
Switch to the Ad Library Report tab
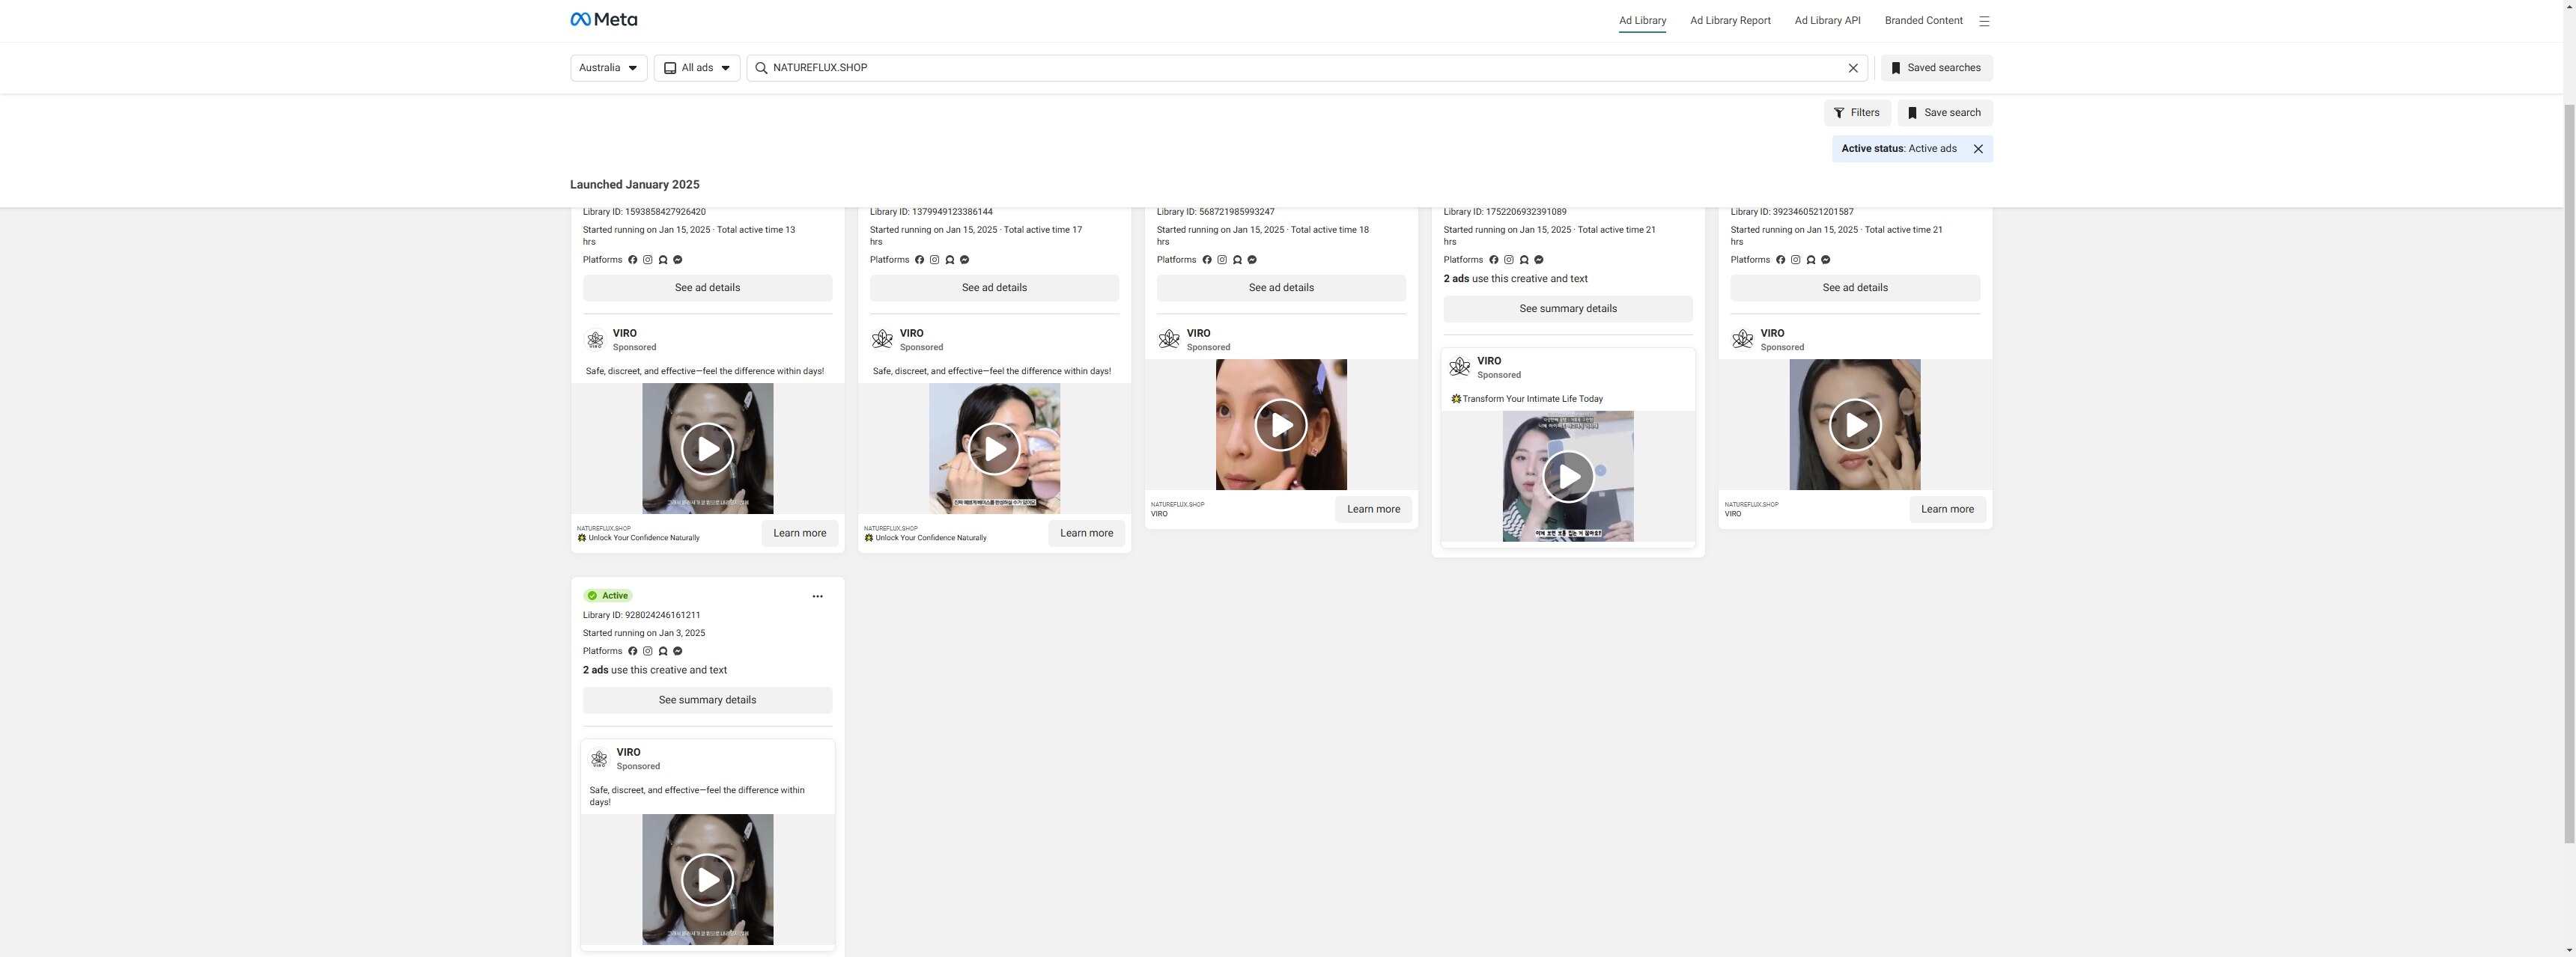tap(1730, 20)
